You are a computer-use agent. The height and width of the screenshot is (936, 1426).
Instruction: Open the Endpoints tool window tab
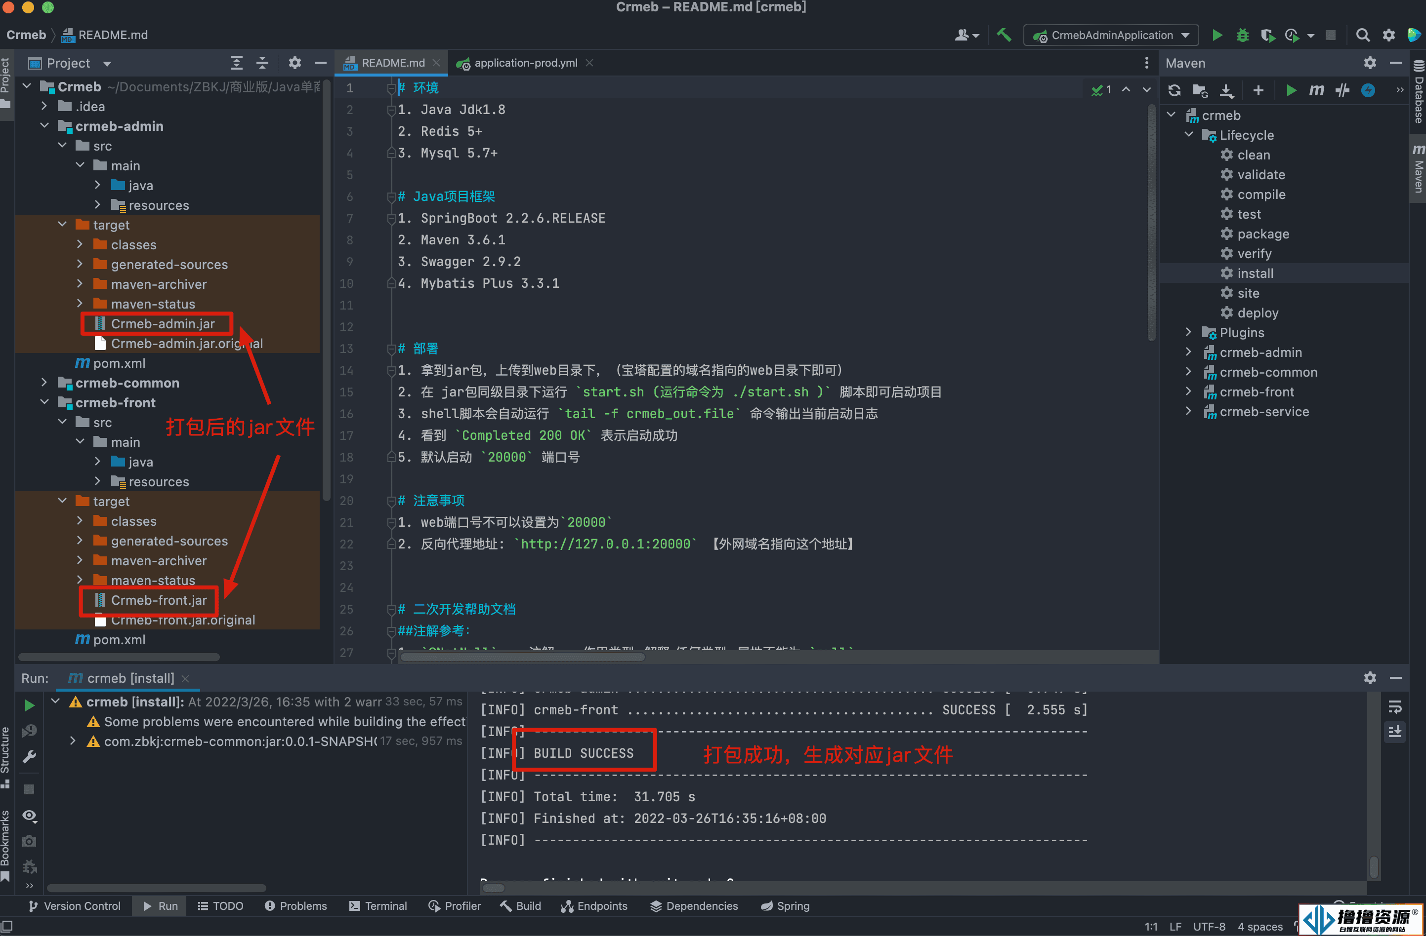click(594, 906)
